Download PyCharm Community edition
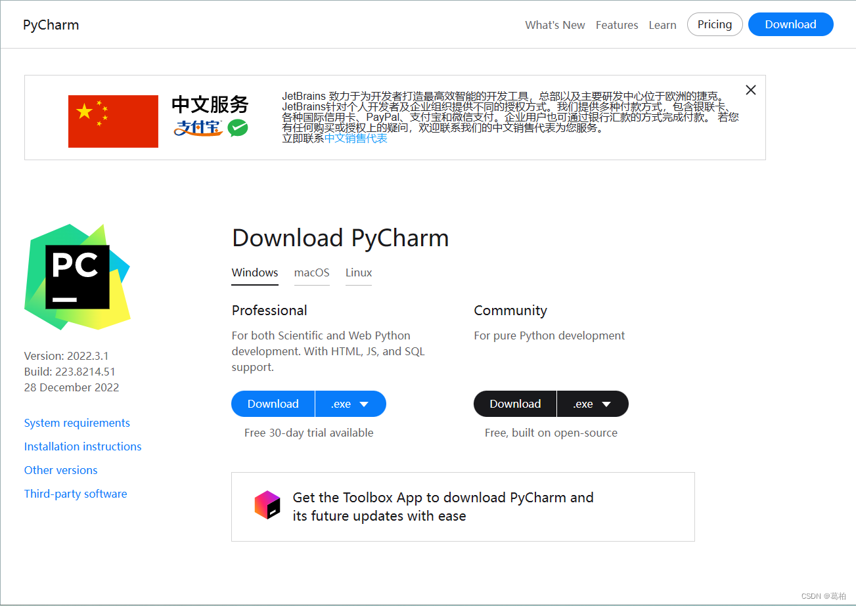This screenshot has height=606, width=856. pos(515,404)
